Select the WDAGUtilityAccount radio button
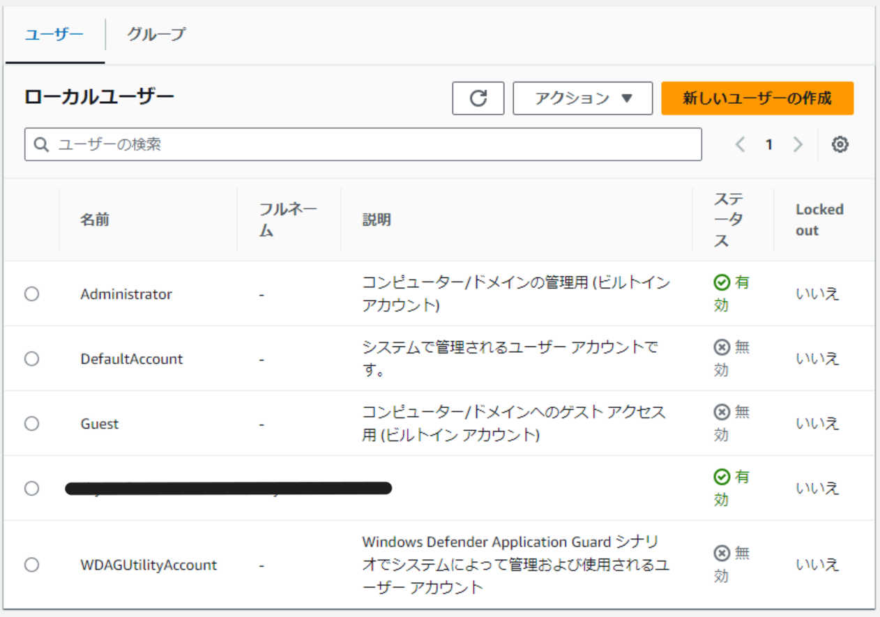The width and height of the screenshot is (880, 617). 31,565
